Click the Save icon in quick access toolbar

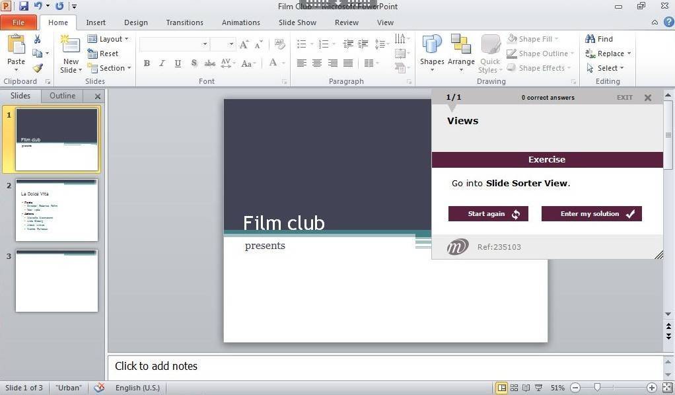click(x=24, y=6)
